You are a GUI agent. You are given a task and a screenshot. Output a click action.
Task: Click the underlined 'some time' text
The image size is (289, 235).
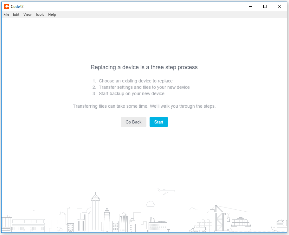[137, 106]
